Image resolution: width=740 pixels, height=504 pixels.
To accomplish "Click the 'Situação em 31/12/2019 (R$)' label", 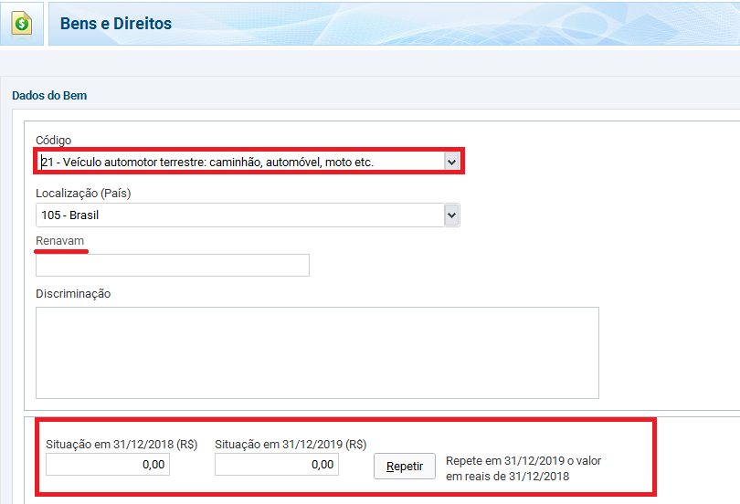I will pos(291,445).
